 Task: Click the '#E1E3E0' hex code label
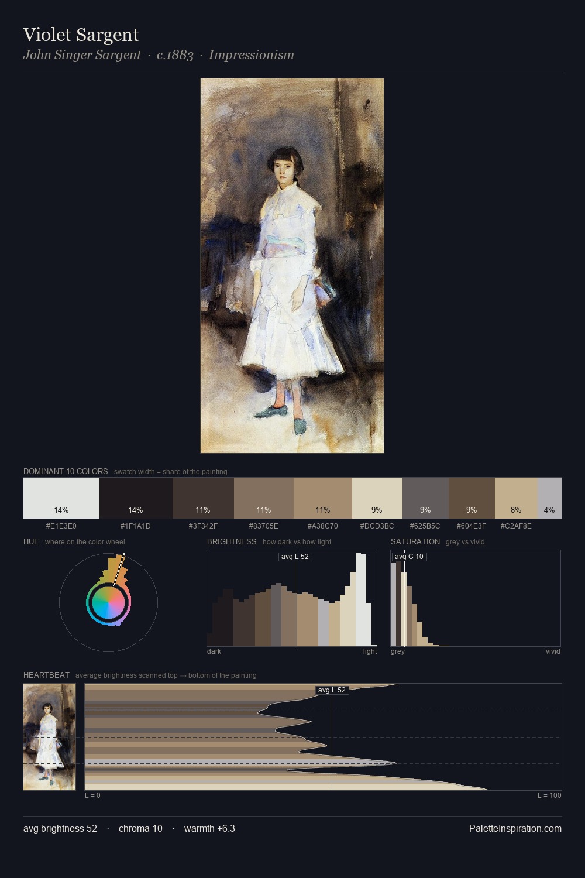click(61, 526)
